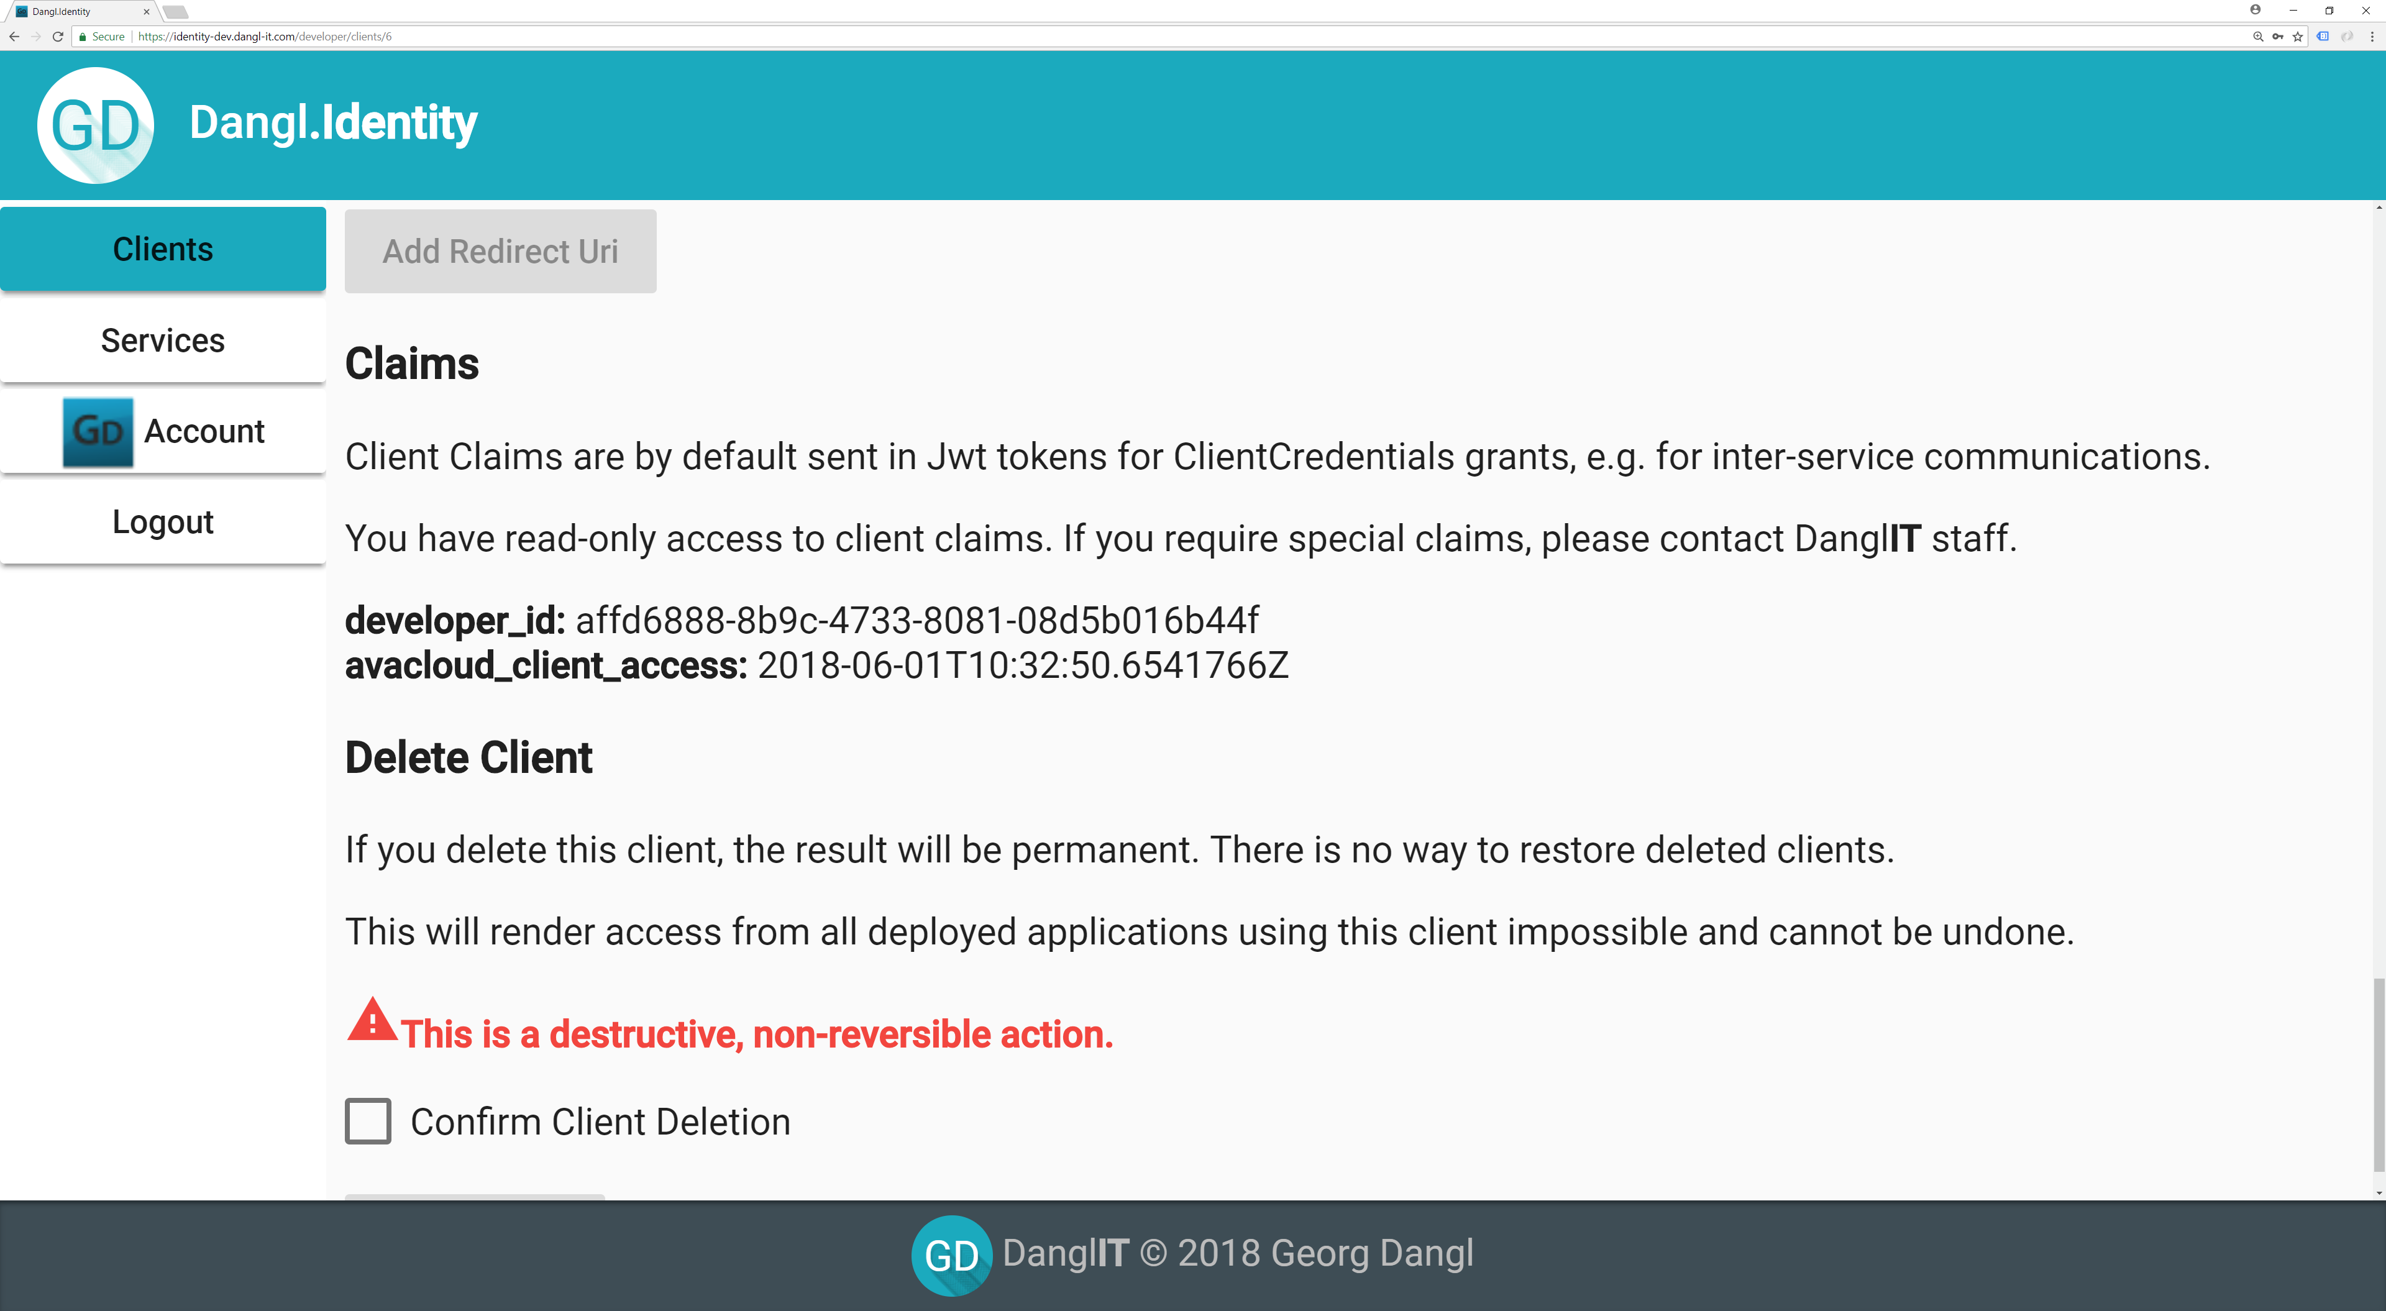Go to Services in the sidebar
Image resolution: width=2386 pixels, height=1311 pixels.
163,340
